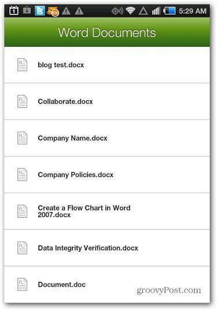Open the email notification envelope icon

pyautogui.click(x=53, y=12)
